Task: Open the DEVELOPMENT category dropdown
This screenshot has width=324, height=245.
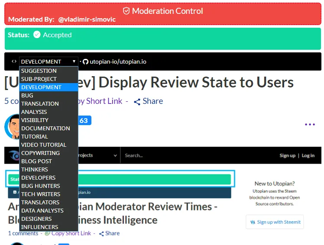Action: point(49,61)
